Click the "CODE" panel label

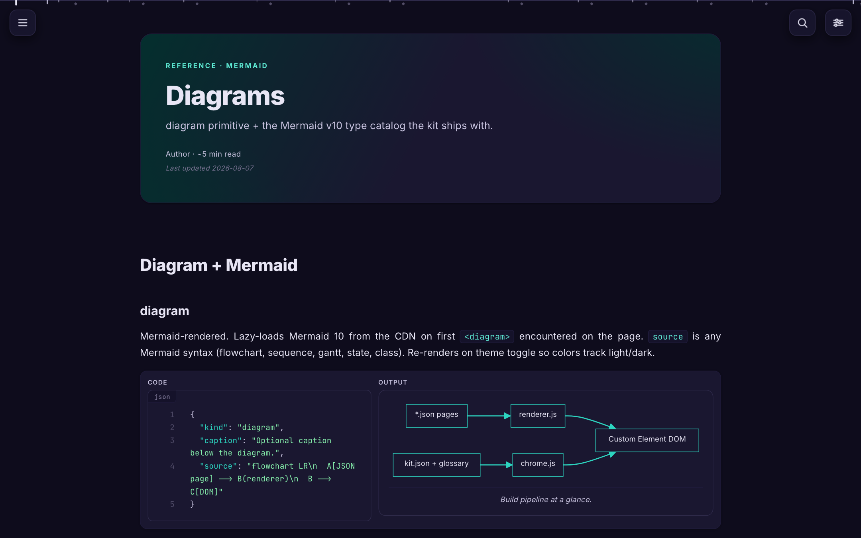(x=157, y=382)
